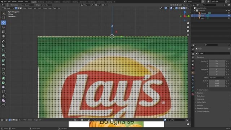The image size is (231, 130).
Task: Select the Cursor tool in left toolbar
Action: coord(3,18)
